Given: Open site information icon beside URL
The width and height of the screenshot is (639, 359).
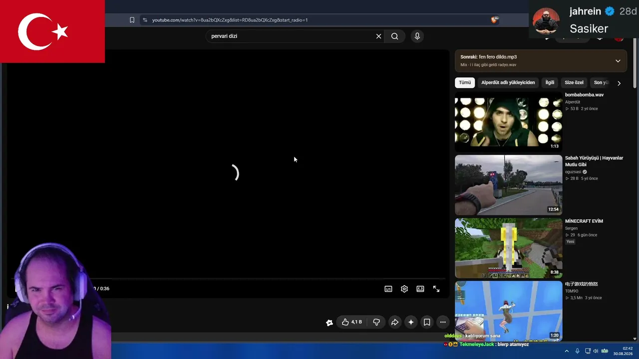Looking at the screenshot, I should tap(145, 20).
